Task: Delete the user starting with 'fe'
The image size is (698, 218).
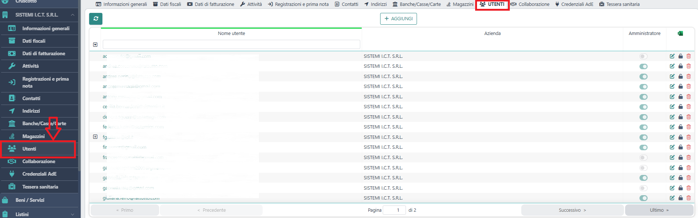Action: pos(689,127)
